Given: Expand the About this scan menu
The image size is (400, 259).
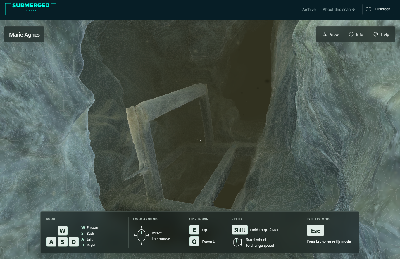Looking at the screenshot, I should (x=339, y=9).
